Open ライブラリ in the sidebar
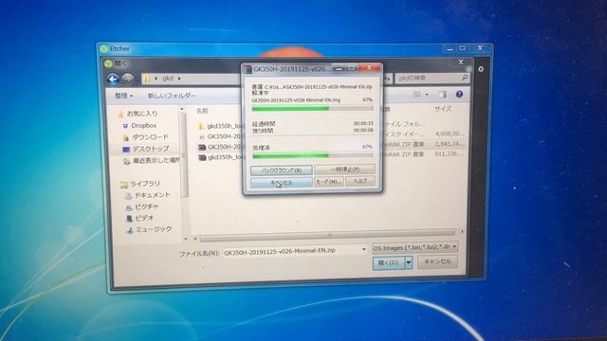The height and width of the screenshot is (341, 607). point(139,184)
